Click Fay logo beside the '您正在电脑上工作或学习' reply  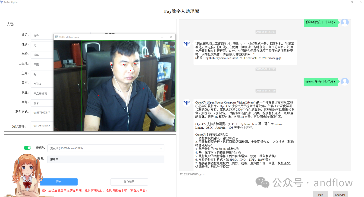point(187,43)
